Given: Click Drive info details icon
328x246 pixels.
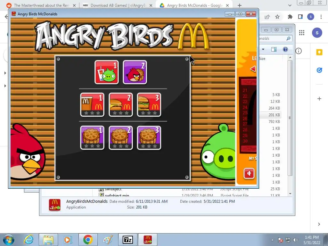Looking at the screenshot, I should coord(299,51).
